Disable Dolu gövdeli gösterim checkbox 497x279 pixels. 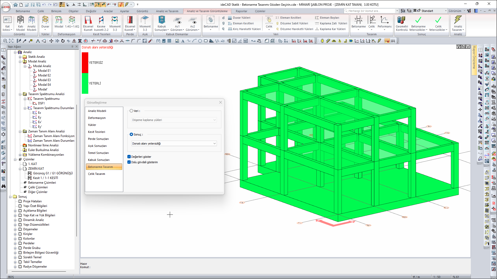[x=129, y=162]
